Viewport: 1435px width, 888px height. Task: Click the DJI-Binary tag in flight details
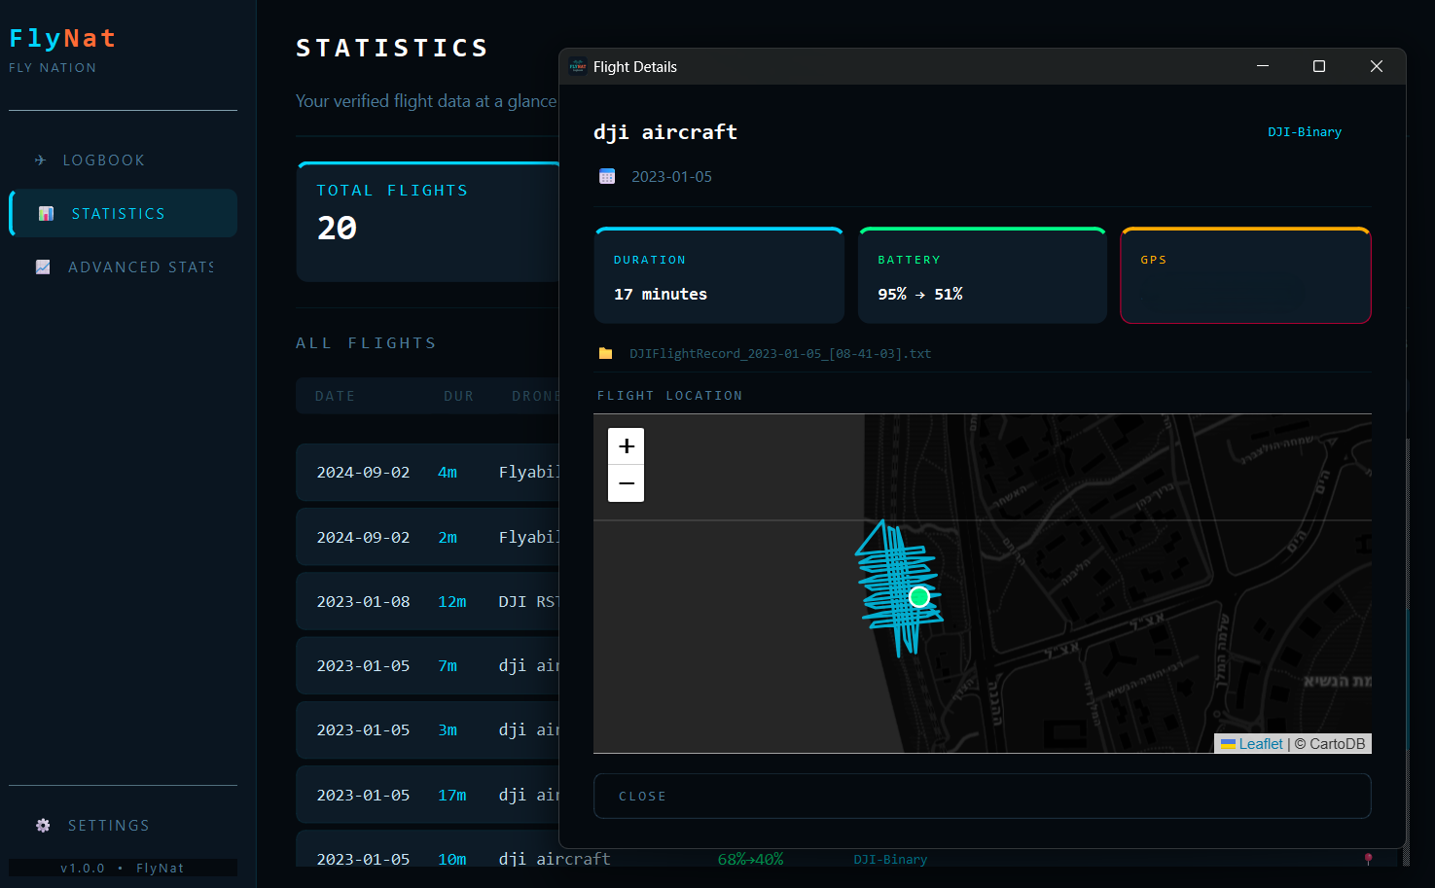tap(1305, 131)
